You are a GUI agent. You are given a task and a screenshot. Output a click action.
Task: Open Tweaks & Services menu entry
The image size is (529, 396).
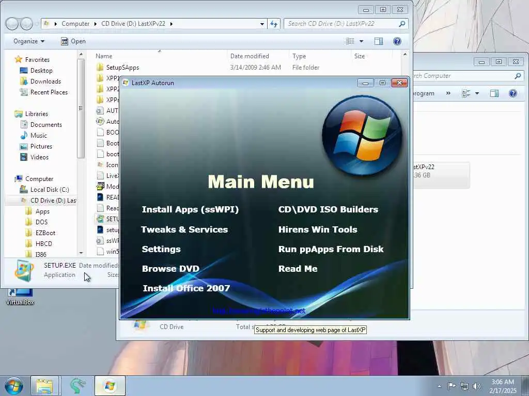184,229
